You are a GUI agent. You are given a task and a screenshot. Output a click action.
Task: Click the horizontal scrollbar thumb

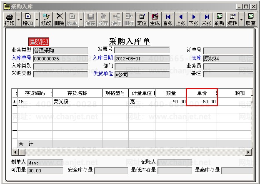point(22,152)
